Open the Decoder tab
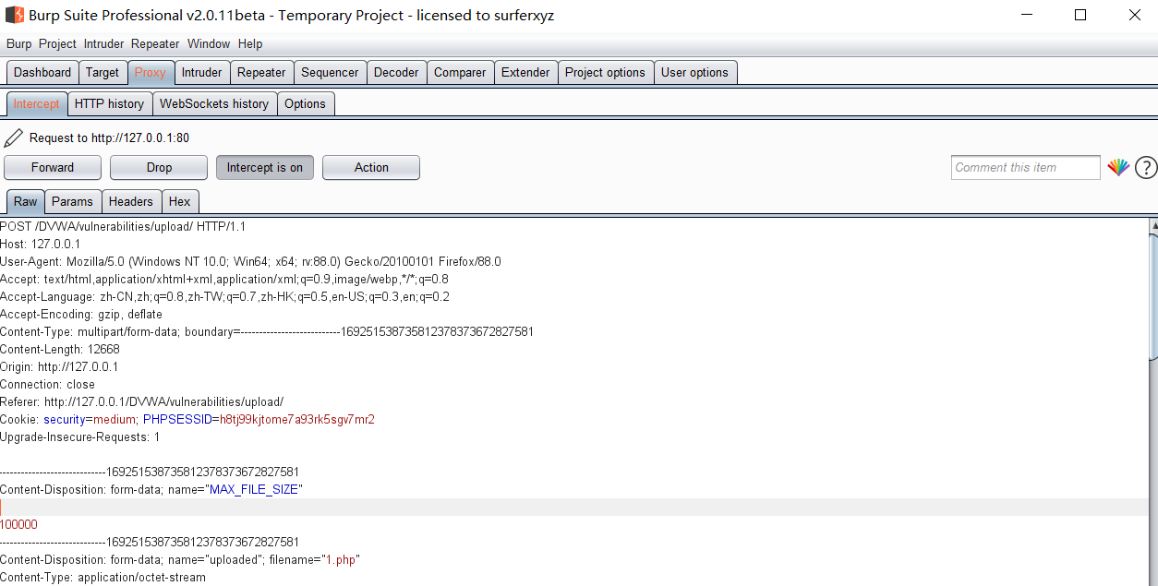This screenshot has height=586, width=1158. pos(396,72)
